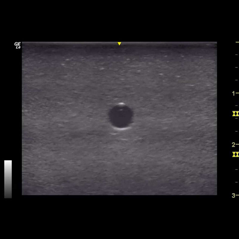Click the tick mark just above label 2
The height and width of the screenshot is (239, 239).
click(237, 131)
